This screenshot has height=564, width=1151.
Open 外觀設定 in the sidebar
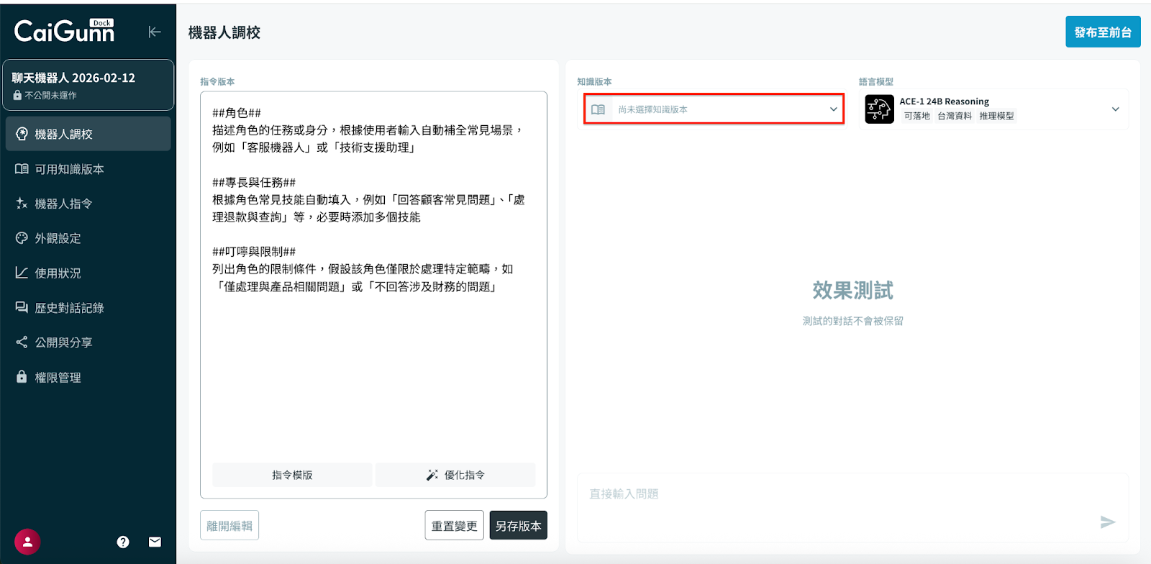(58, 238)
